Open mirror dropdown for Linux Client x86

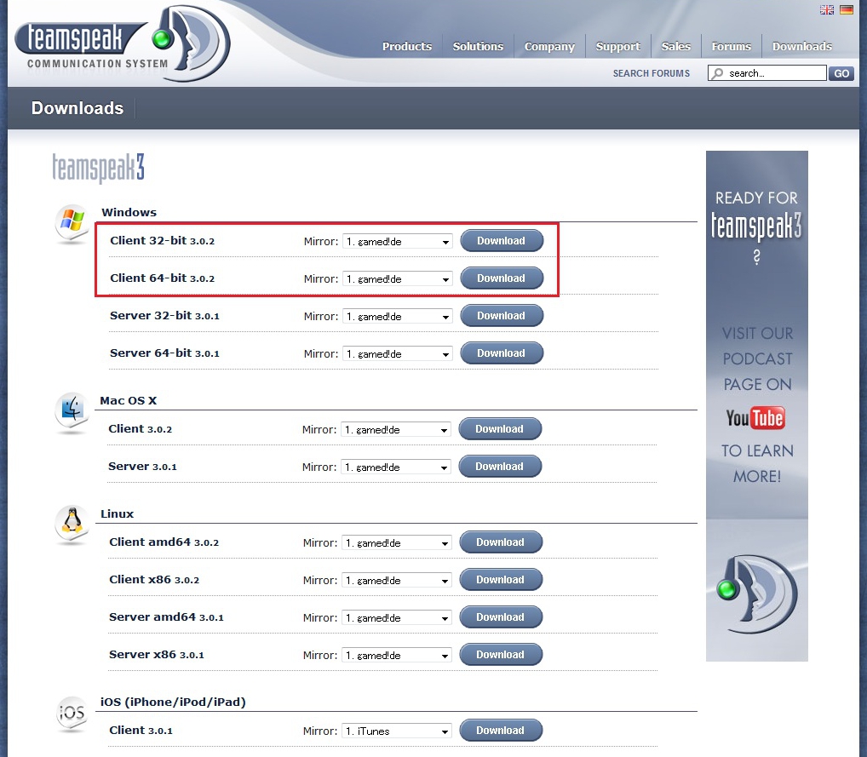pyautogui.click(x=397, y=581)
